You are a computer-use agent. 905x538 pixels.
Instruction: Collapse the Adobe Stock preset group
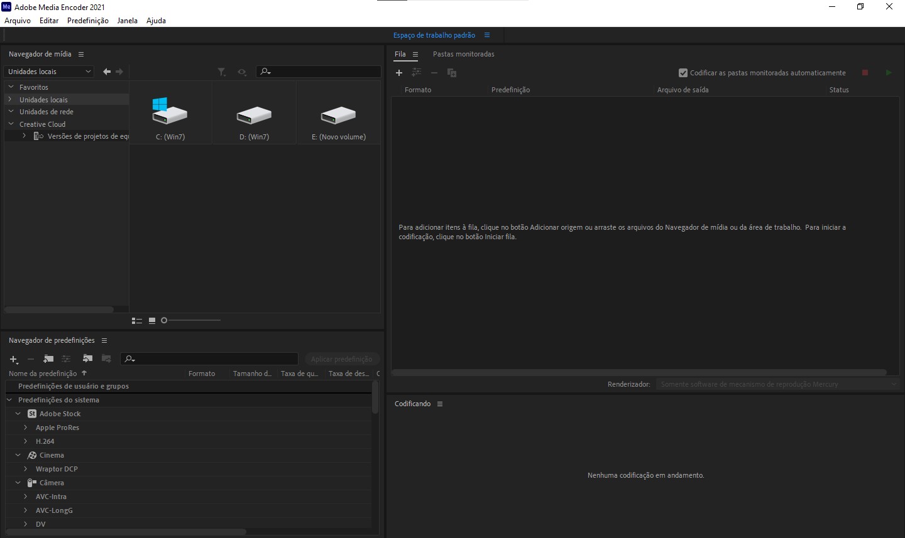18,414
